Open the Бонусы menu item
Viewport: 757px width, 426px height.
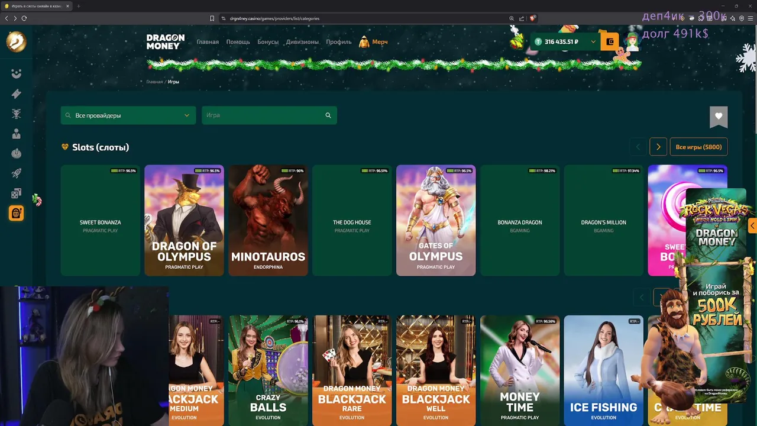[x=268, y=42]
